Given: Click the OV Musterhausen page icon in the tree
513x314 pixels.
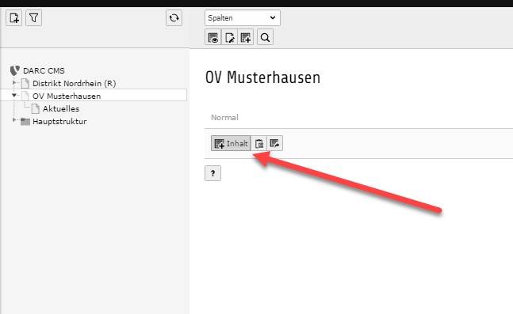Looking at the screenshot, I should pyautogui.click(x=25, y=96).
